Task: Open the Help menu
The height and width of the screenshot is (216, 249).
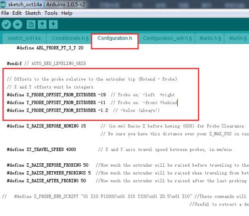Action: (x=67, y=13)
